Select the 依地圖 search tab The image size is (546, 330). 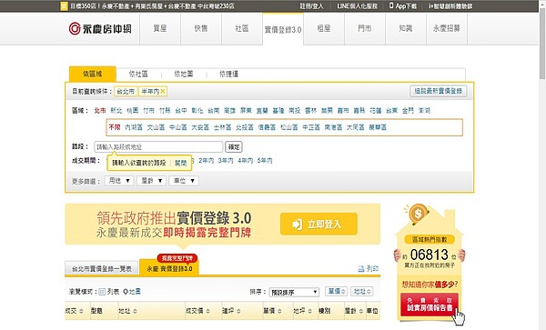(184, 74)
